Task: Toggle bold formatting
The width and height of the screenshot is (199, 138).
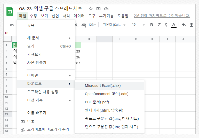Action: (x=152, y=25)
